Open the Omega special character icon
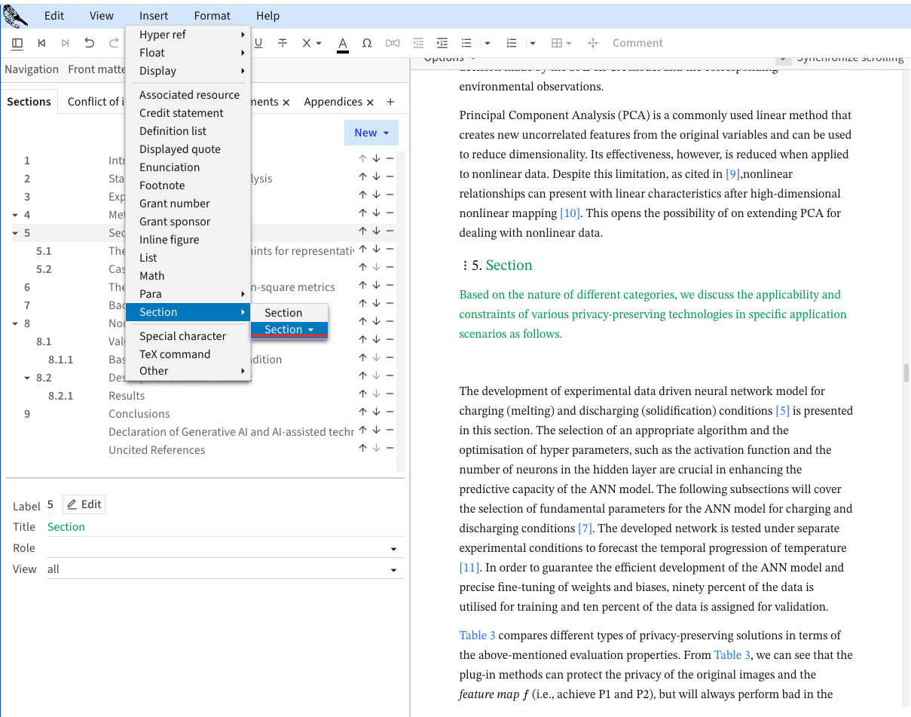This screenshot has height=717, width=911. click(x=367, y=43)
